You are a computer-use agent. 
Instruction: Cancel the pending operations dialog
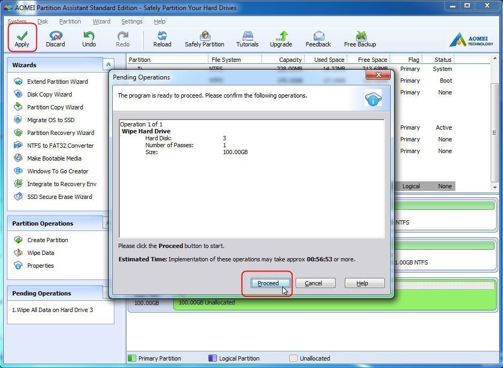[315, 283]
